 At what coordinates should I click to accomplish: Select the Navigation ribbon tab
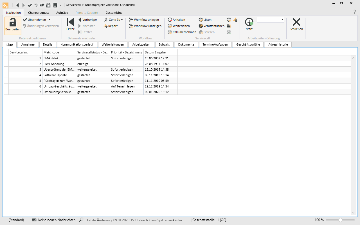[x=13, y=13]
